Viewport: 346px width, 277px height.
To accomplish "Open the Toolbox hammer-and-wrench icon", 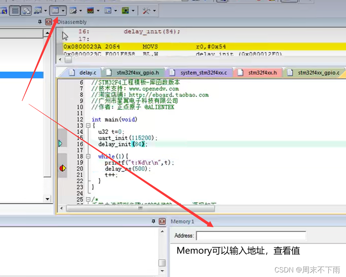I will click(x=146, y=11).
